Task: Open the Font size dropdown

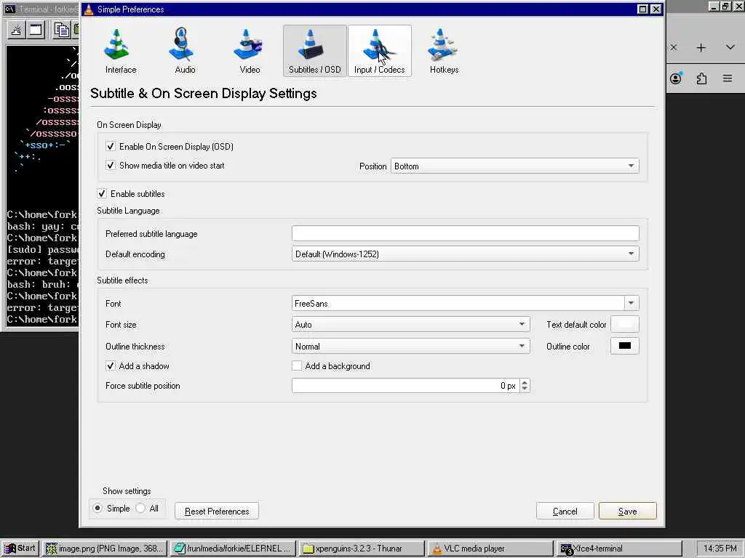Action: pos(410,325)
